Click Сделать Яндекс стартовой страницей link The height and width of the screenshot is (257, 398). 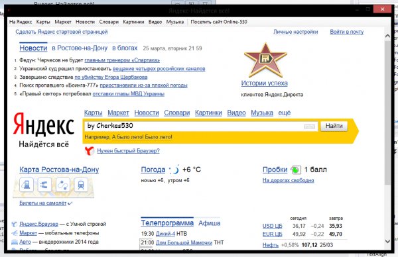[x=62, y=32]
